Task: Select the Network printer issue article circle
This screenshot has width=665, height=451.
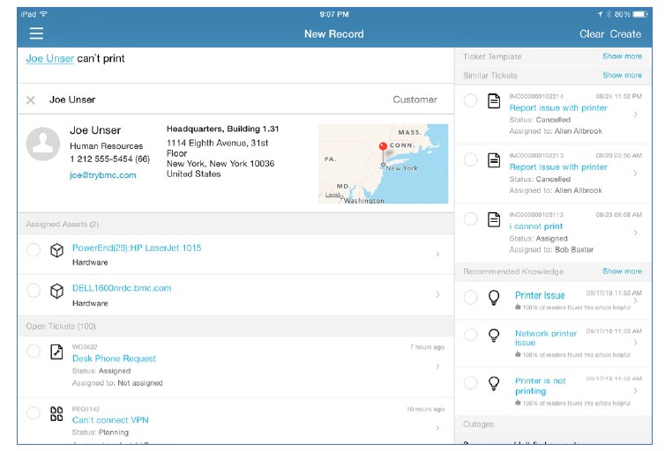Action: click(471, 336)
